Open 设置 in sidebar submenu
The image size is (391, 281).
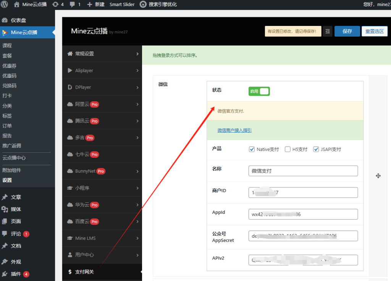[x=7, y=180]
